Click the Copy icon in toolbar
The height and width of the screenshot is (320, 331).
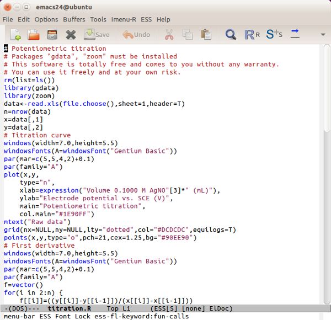(188, 35)
